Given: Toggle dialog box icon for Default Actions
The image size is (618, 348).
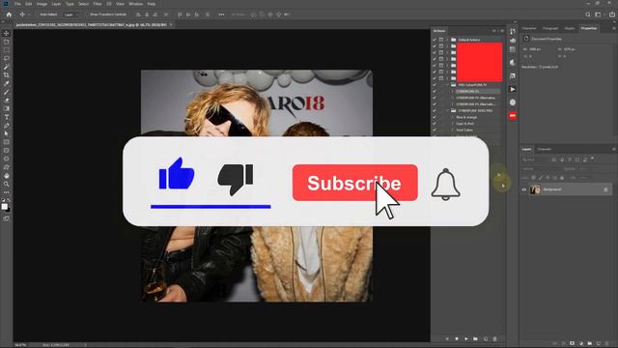Looking at the screenshot, I should pyautogui.click(x=441, y=40).
